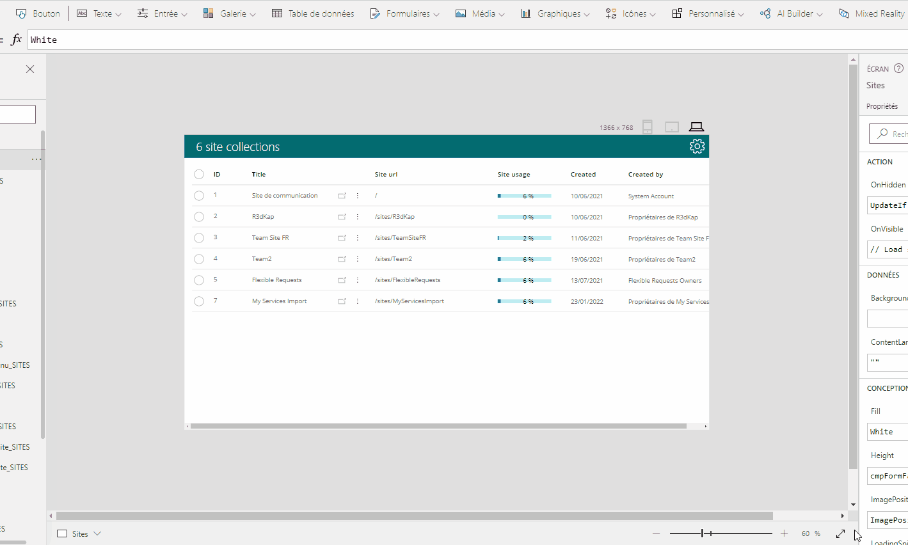Open the Graphiques dropdown

coord(555,13)
